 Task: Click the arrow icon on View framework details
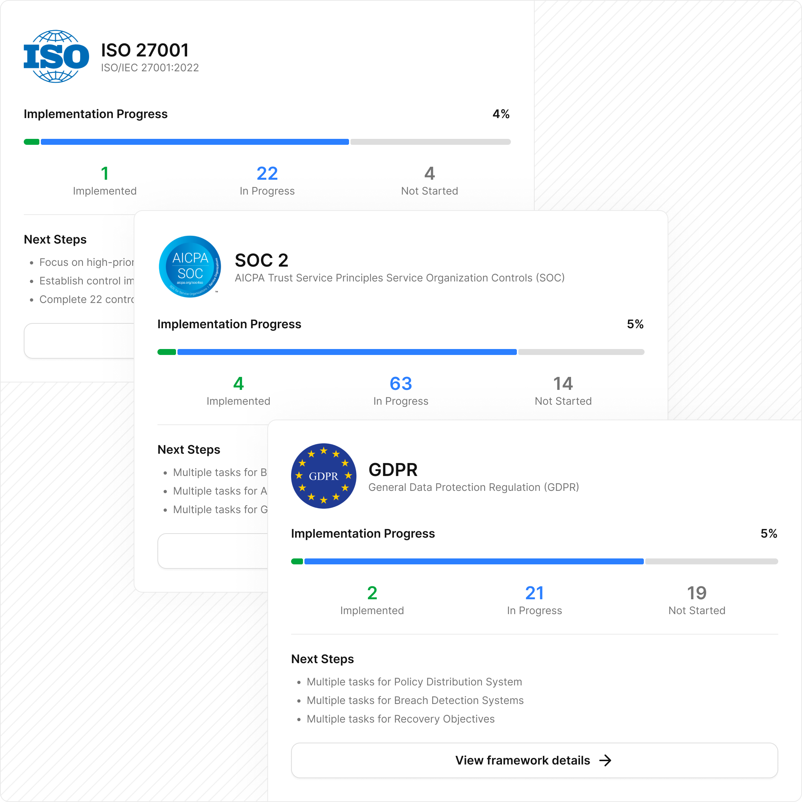tap(605, 760)
